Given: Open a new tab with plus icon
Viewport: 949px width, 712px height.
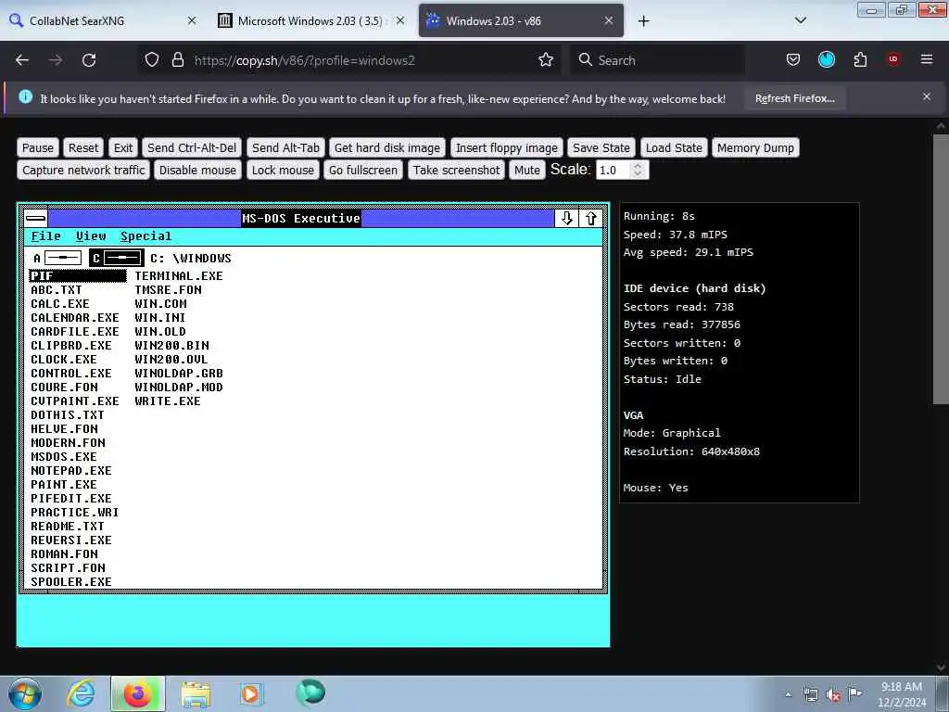Looking at the screenshot, I should pos(643,21).
